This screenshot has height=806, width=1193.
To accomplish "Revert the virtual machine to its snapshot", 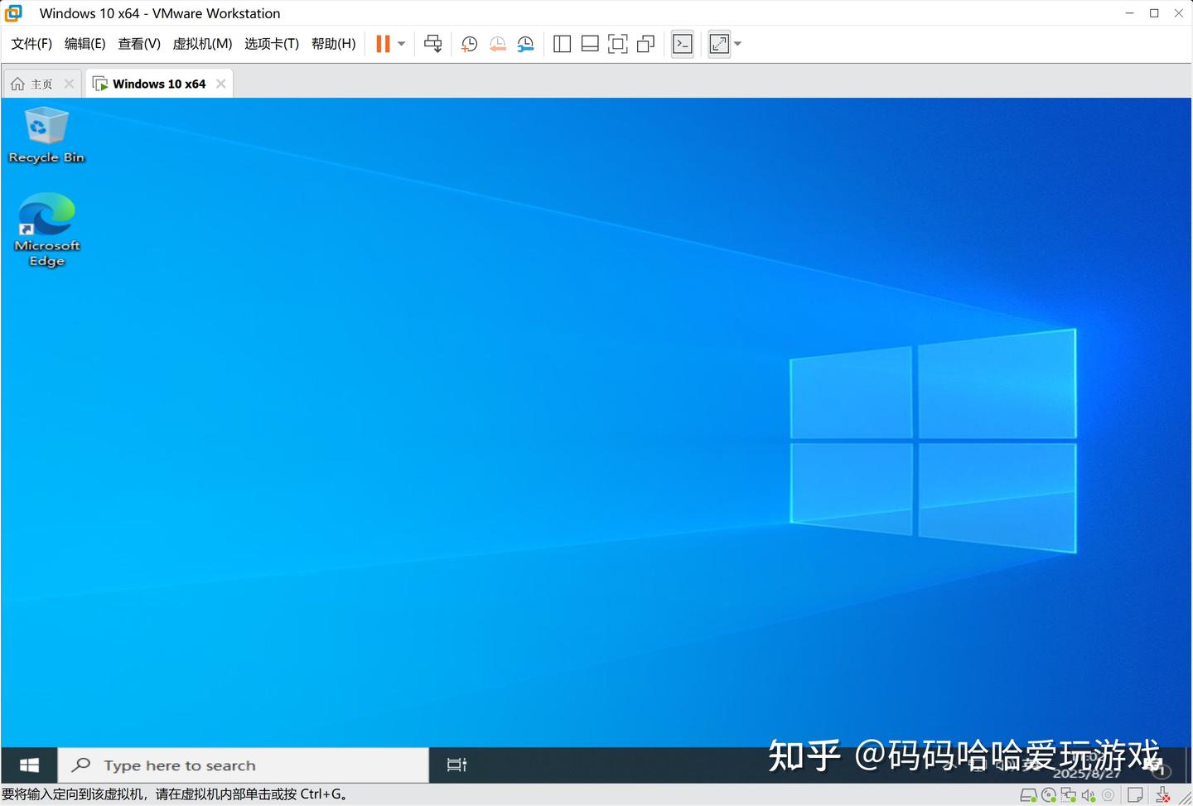I will (x=498, y=44).
